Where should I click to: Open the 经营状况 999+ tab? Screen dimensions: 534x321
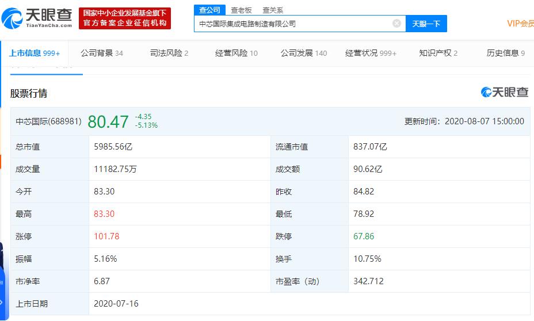371,53
